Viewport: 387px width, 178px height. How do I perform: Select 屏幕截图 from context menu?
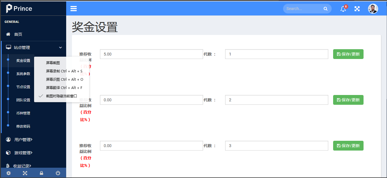(53, 63)
